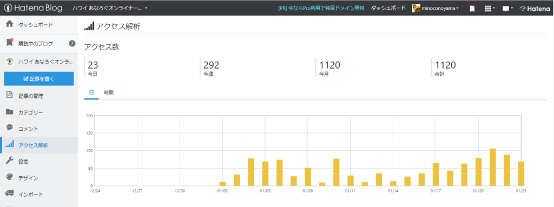Click the chart bar at 01/23
This screenshot has width=554, height=207.
point(521,173)
